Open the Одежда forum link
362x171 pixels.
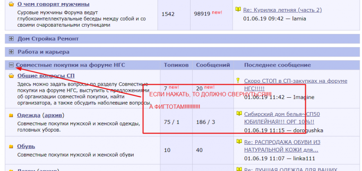point(29,115)
